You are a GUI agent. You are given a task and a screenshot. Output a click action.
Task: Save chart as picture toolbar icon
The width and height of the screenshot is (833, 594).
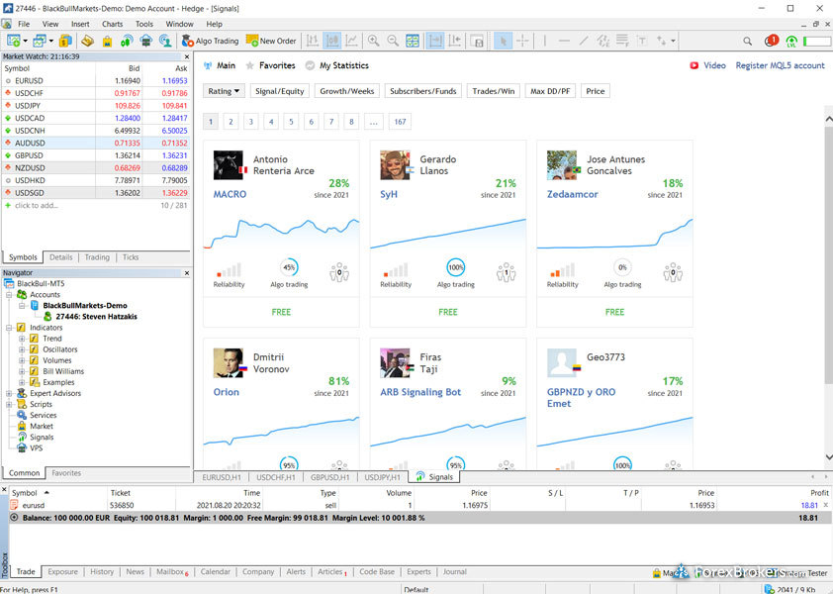[x=477, y=41]
